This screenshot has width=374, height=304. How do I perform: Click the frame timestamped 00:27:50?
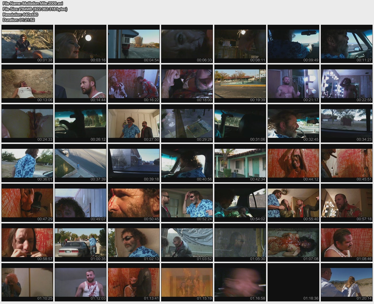pyautogui.click(x=134, y=123)
